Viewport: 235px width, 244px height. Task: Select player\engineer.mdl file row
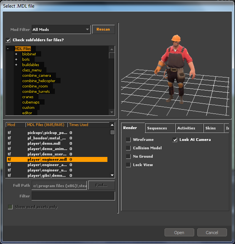coord(57,159)
